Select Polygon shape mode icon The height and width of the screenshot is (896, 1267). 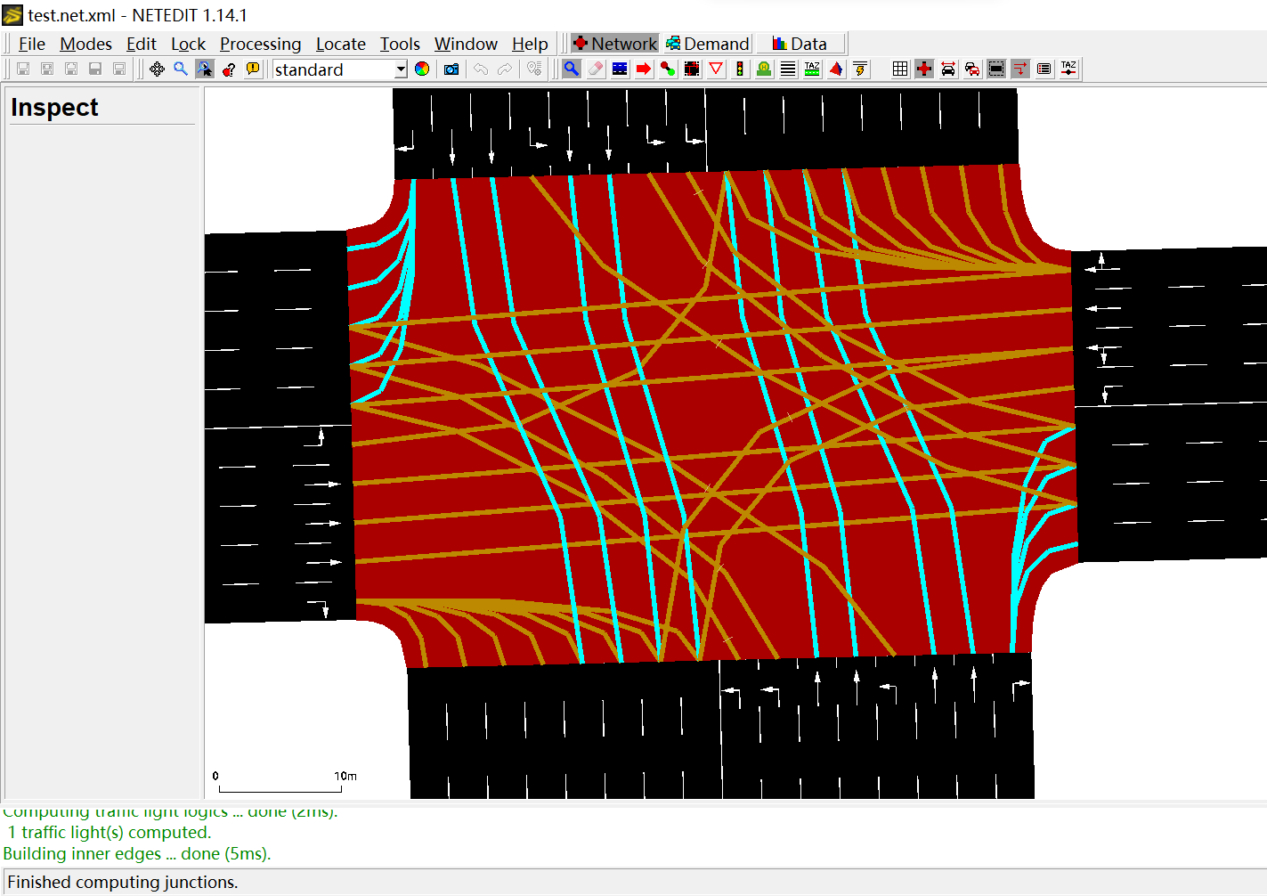[836, 69]
